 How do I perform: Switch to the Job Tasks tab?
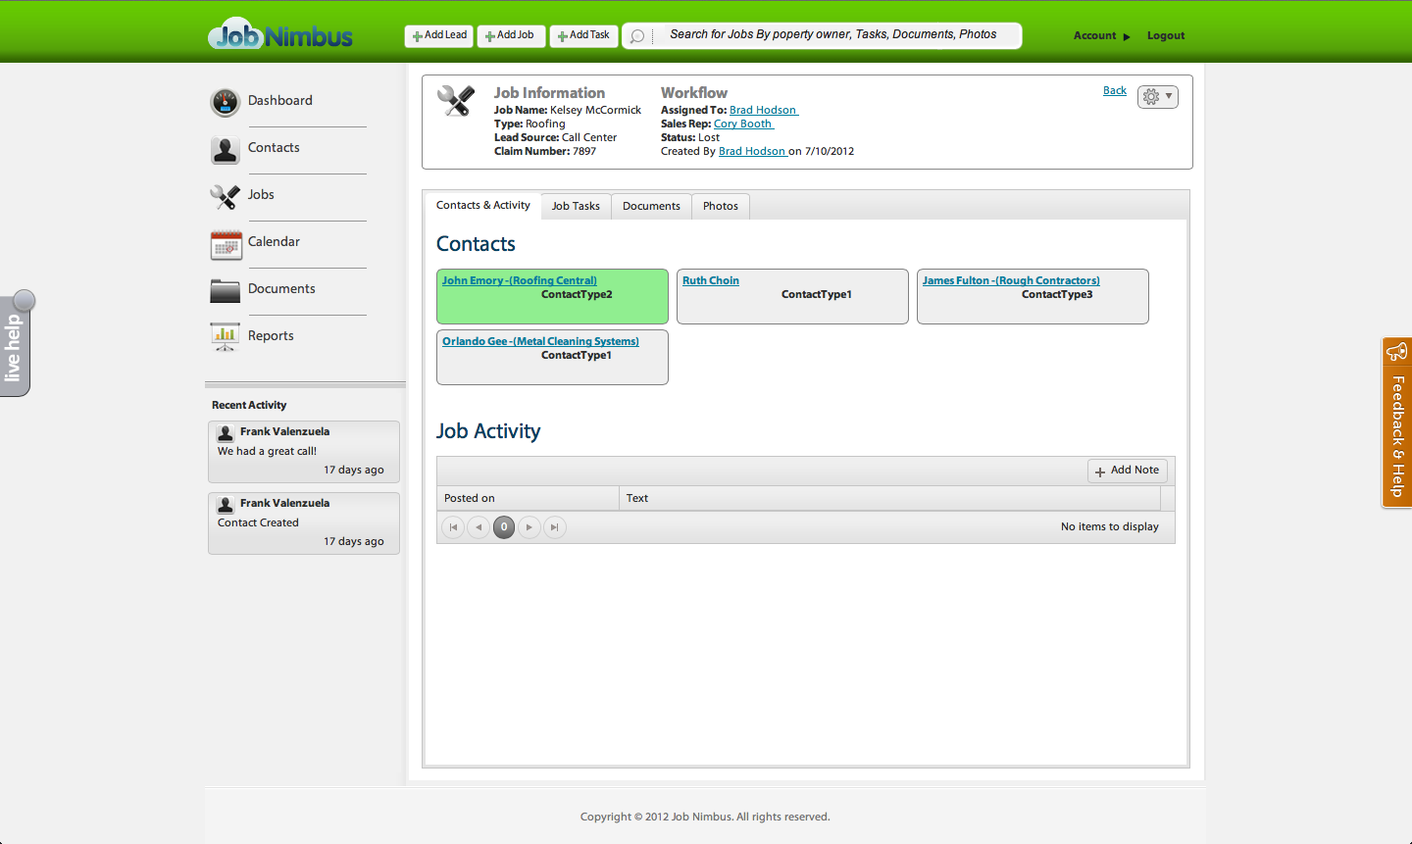[x=576, y=206]
